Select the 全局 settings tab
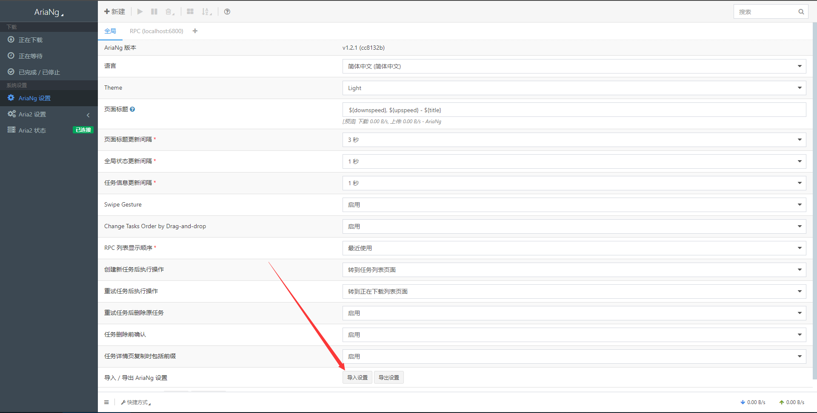The height and width of the screenshot is (413, 817). click(110, 31)
